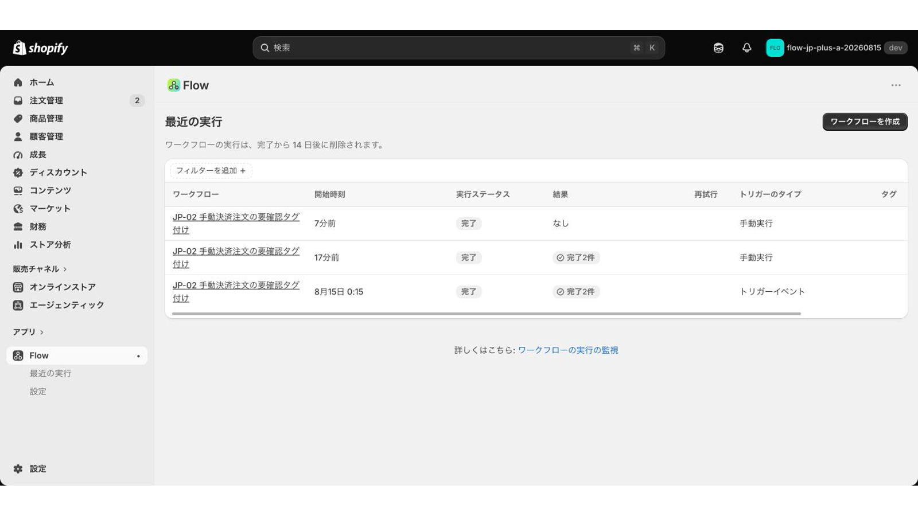The image size is (918, 516).
Task: Click the 完了2件 badge in the 17分前 row
Action: click(x=576, y=258)
